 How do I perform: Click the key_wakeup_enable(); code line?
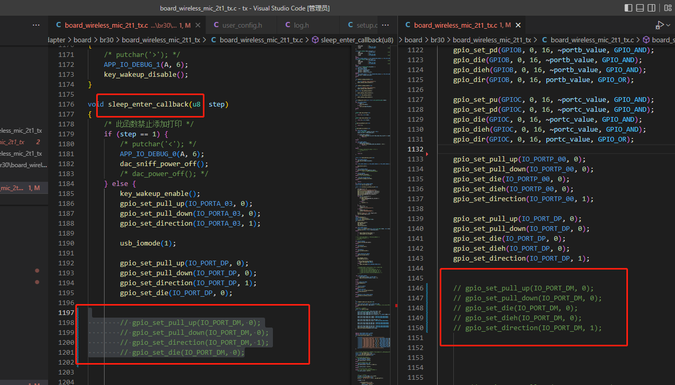pyautogui.click(x=160, y=193)
